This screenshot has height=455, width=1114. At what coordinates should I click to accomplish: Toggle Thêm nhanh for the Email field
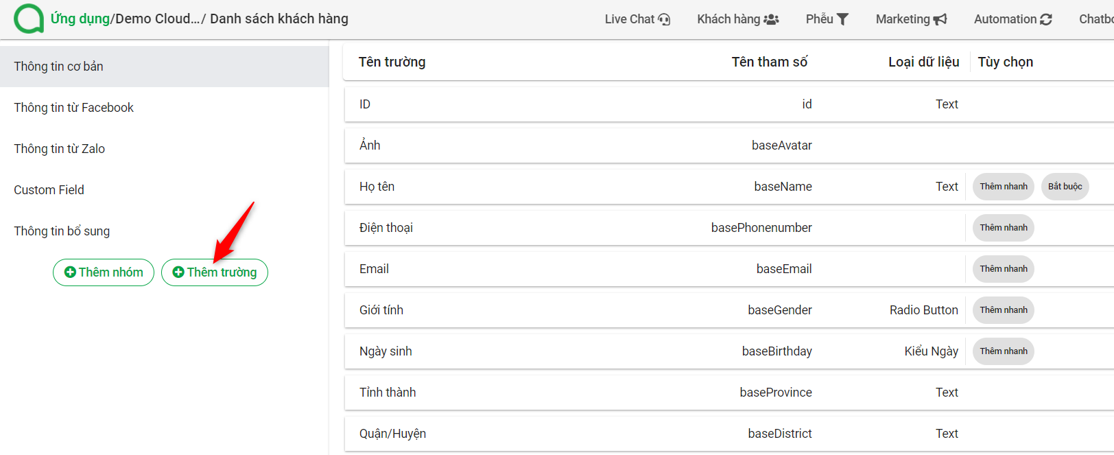coord(1004,269)
